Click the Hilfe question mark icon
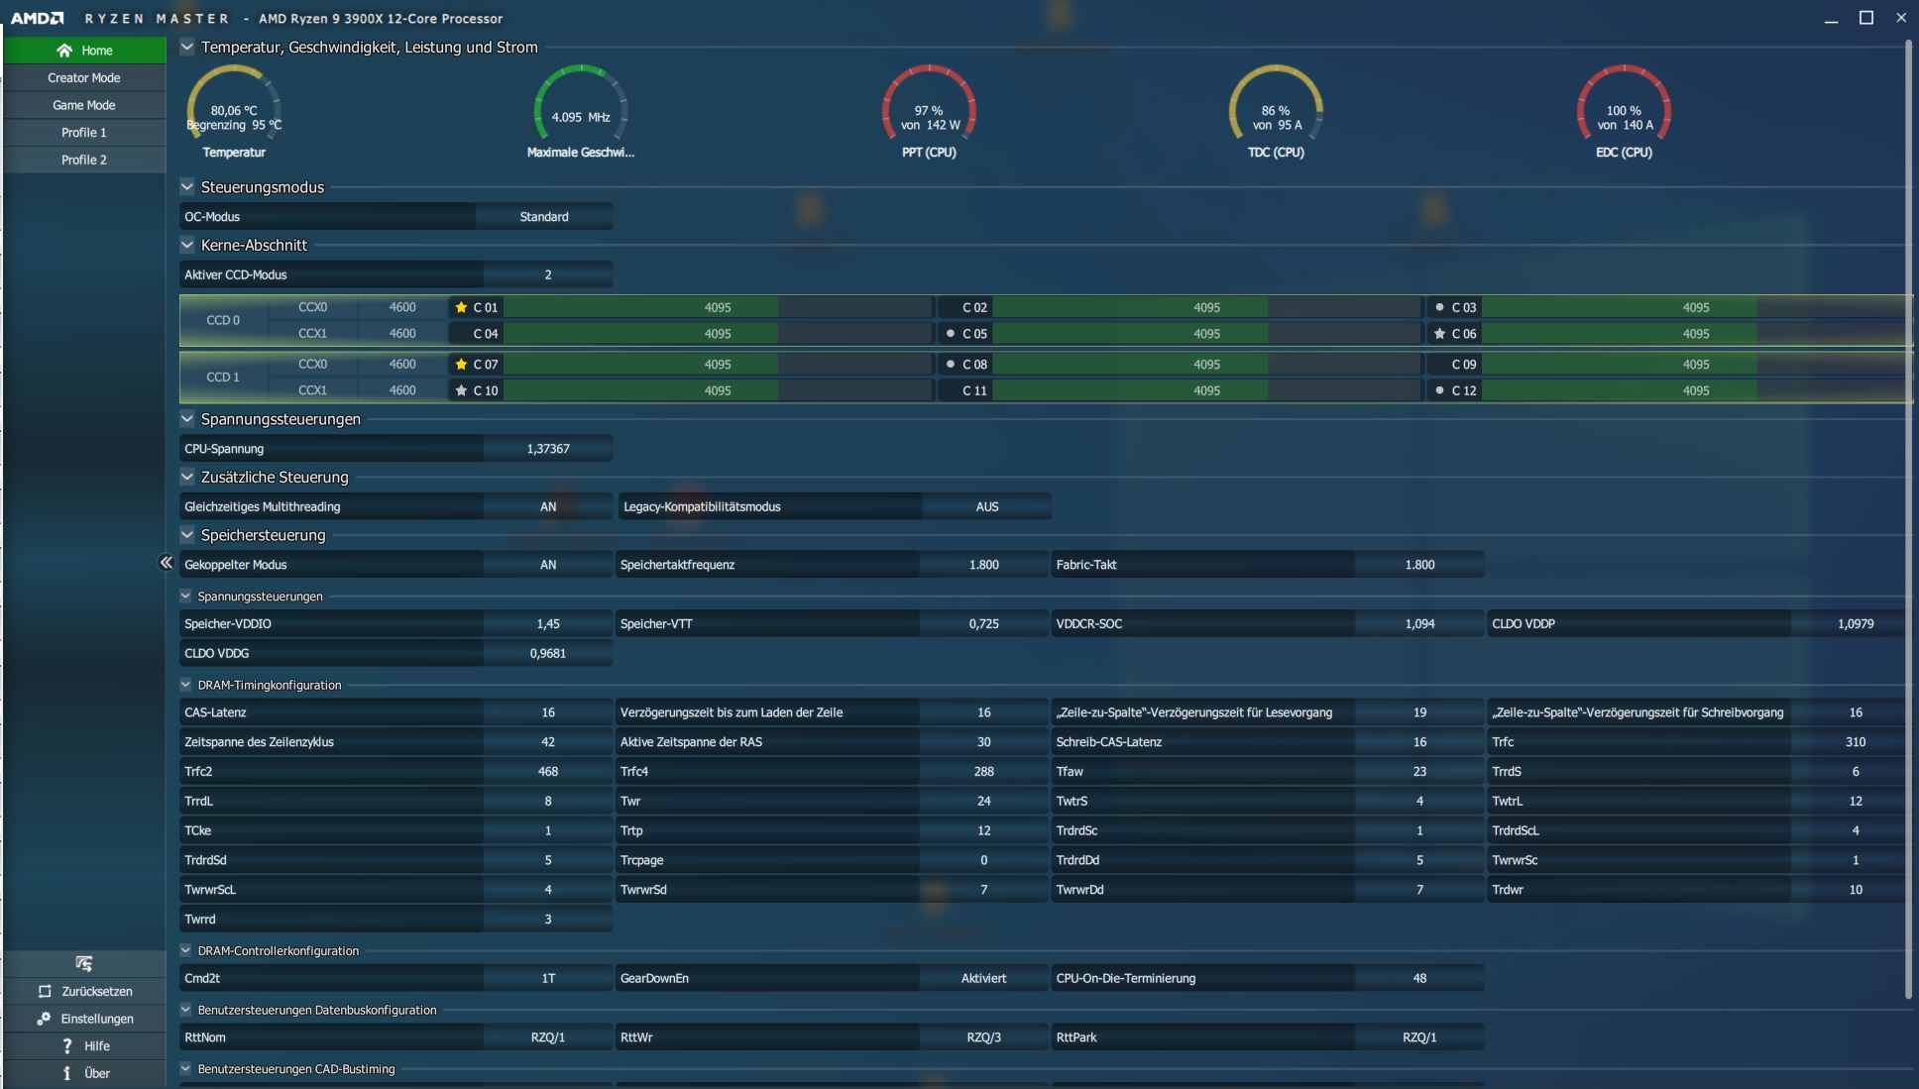Image resolution: width=1919 pixels, height=1089 pixels. pyautogui.click(x=67, y=1045)
